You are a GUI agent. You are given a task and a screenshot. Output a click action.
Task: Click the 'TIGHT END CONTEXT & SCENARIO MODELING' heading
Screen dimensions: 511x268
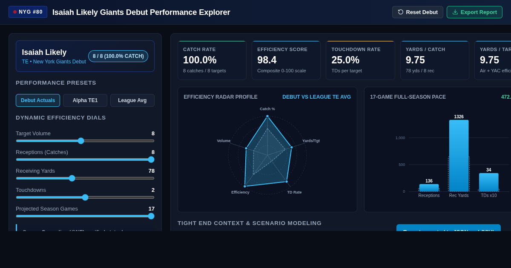(250, 223)
